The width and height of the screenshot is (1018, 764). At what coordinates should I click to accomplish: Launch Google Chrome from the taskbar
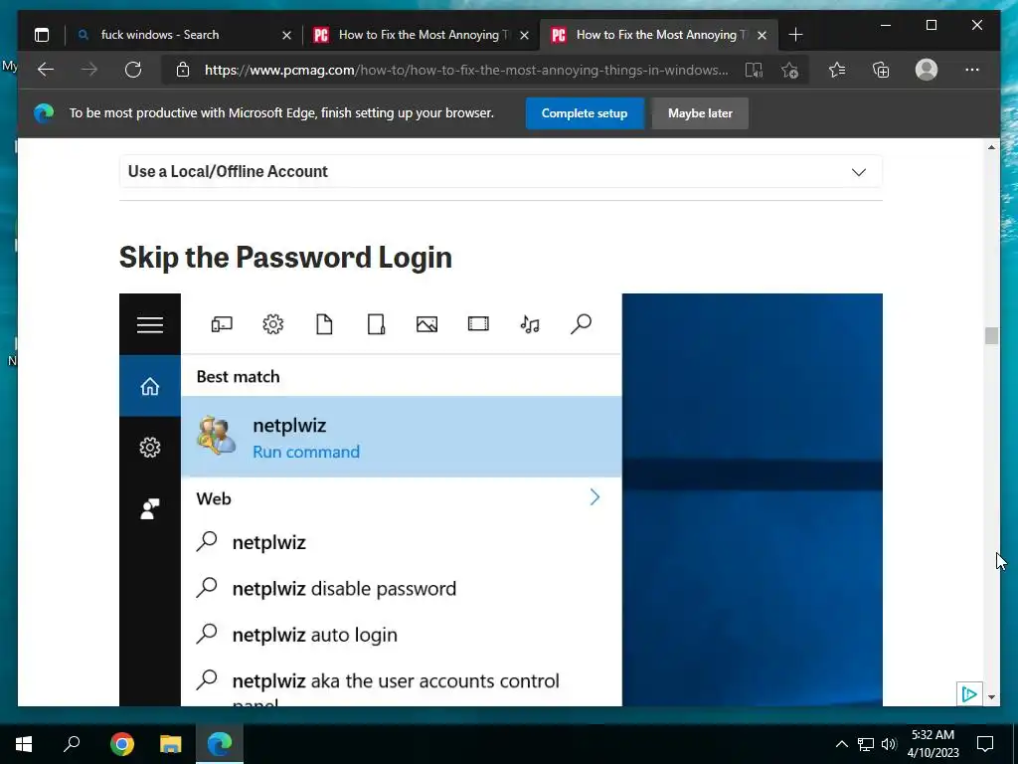(x=121, y=743)
